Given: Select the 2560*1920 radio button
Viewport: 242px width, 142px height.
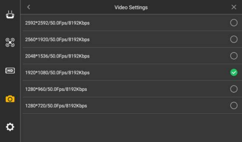Looking at the screenshot, I should click(234, 39).
